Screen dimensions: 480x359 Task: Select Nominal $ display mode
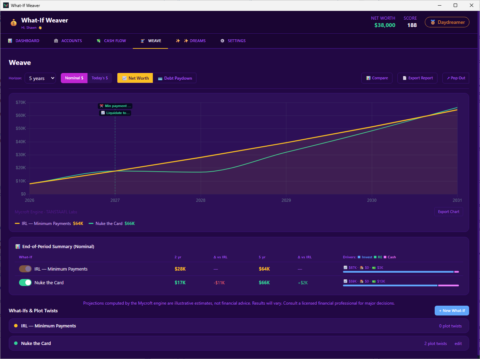74,78
